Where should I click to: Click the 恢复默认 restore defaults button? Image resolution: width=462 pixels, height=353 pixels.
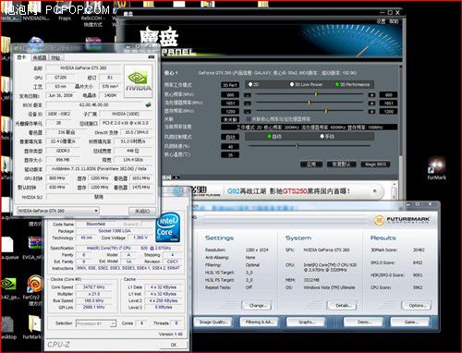[x=342, y=164]
